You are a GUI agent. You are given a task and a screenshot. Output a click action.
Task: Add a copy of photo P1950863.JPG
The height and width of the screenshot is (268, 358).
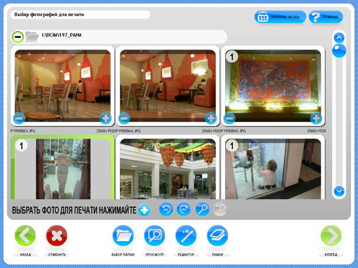pos(106,118)
